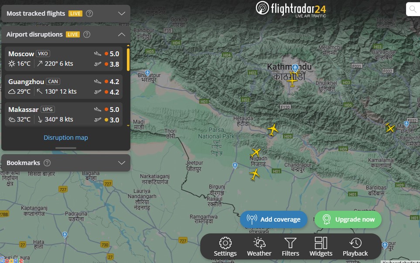The image size is (420, 263).
Task: Open the Filters funnel tool
Action: coord(290,247)
